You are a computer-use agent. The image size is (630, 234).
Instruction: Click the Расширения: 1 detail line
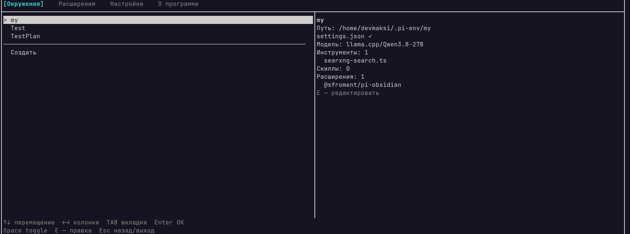point(341,77)
